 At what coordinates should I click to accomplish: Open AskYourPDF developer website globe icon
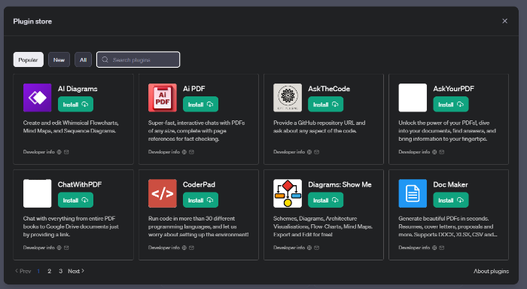pos(434,152)
